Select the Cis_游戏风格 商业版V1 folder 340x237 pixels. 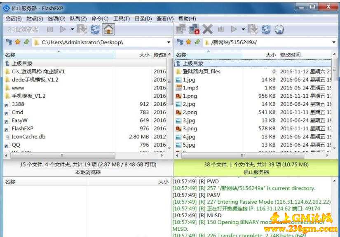coord(85,72)
